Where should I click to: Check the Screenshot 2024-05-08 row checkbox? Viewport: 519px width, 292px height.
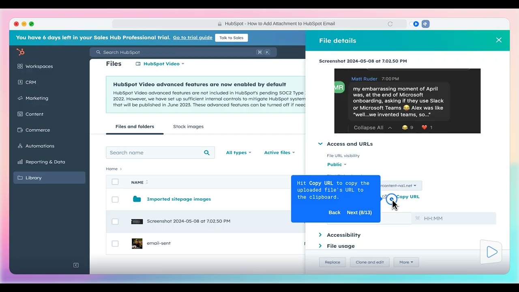point(115,221)
